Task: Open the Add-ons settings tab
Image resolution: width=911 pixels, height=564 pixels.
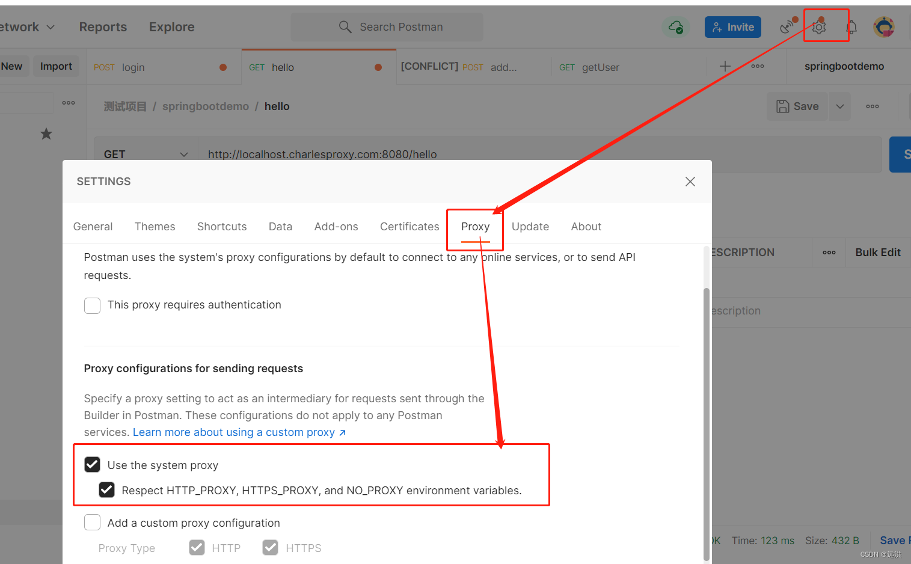Action: coord(336,227)
